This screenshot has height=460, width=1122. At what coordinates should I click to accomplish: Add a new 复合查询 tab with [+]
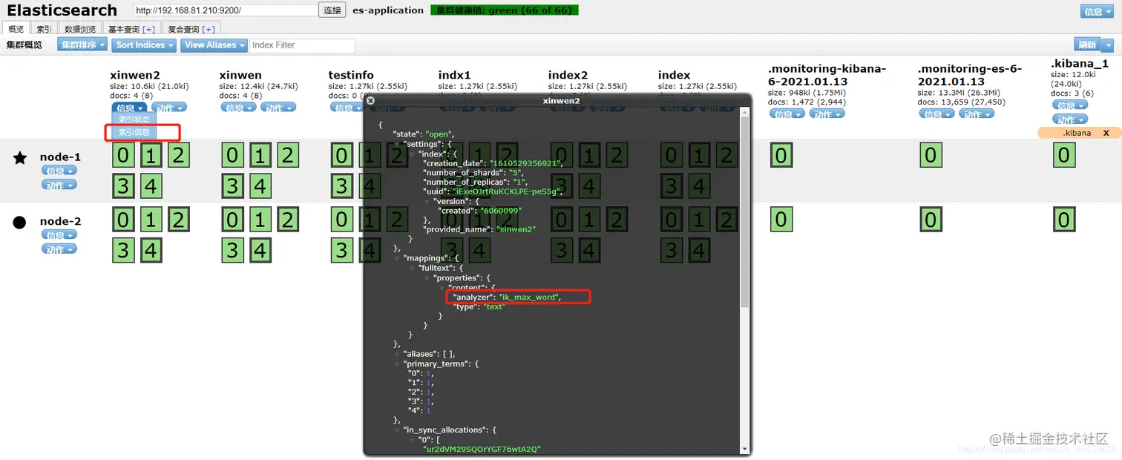[x=209, y=29]
